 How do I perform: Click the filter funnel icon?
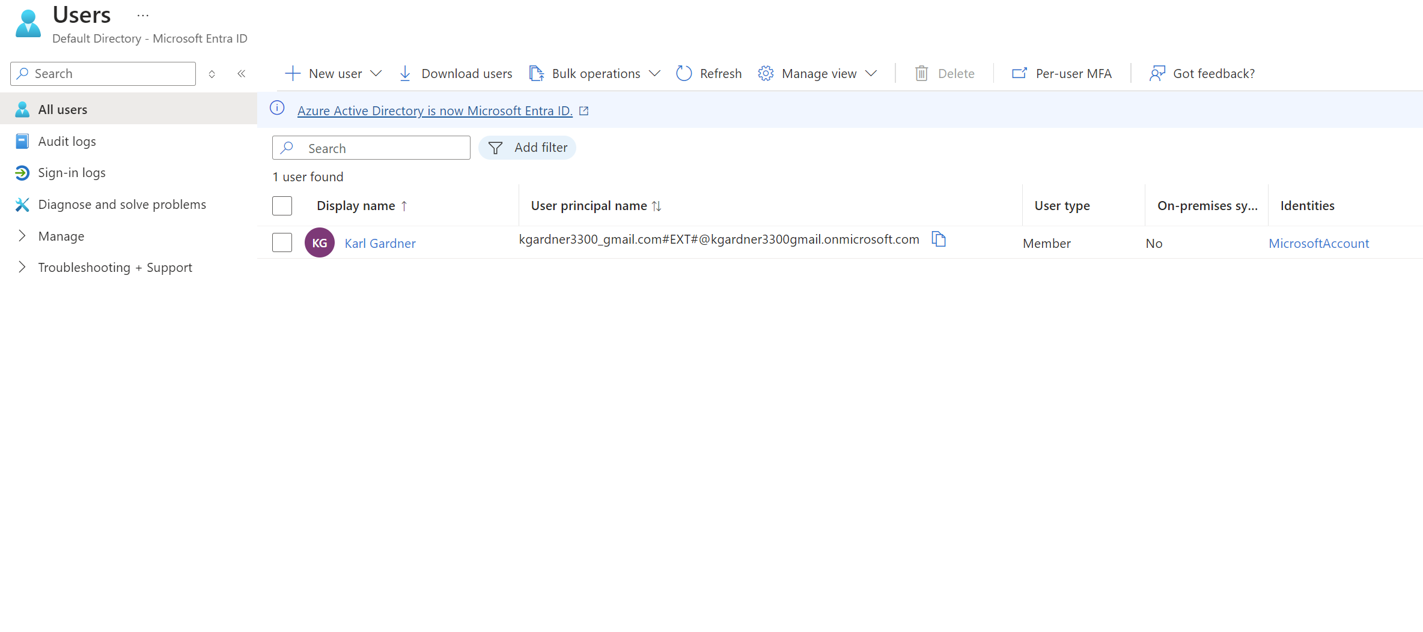[x=495, y=148]
